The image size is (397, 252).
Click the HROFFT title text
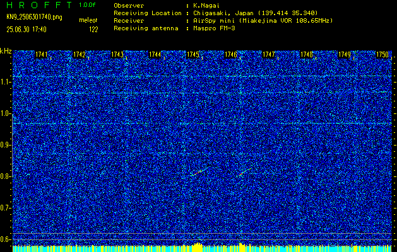[x=39, y=5]
